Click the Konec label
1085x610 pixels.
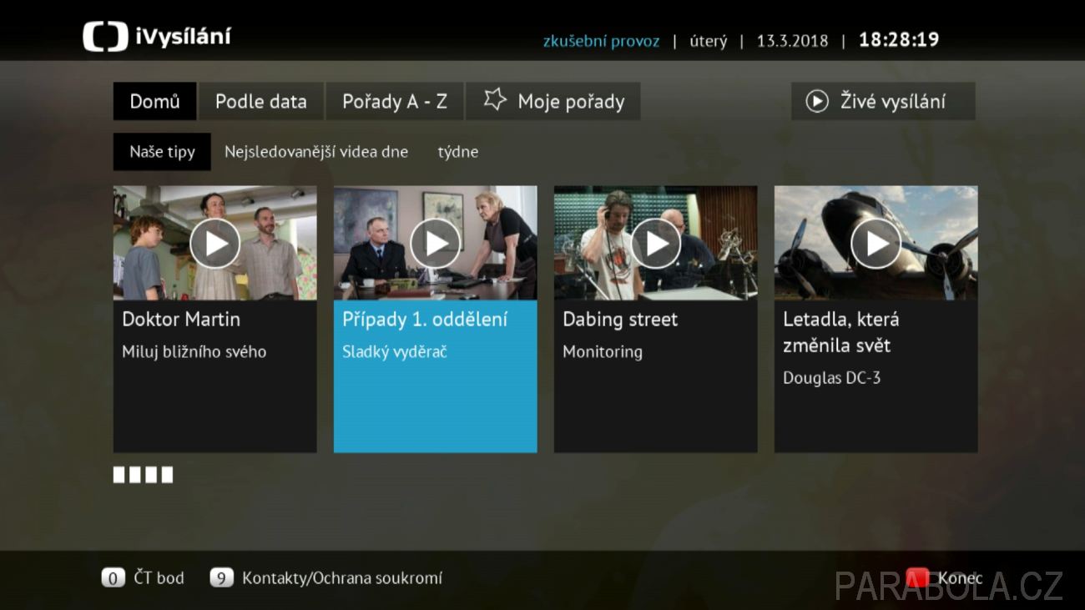960,577
